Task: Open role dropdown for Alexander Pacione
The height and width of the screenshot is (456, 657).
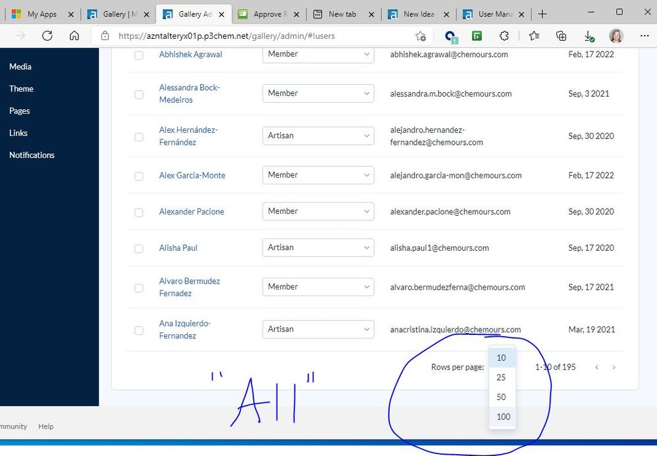Action: pyautogui.click(x=318, y=211)
